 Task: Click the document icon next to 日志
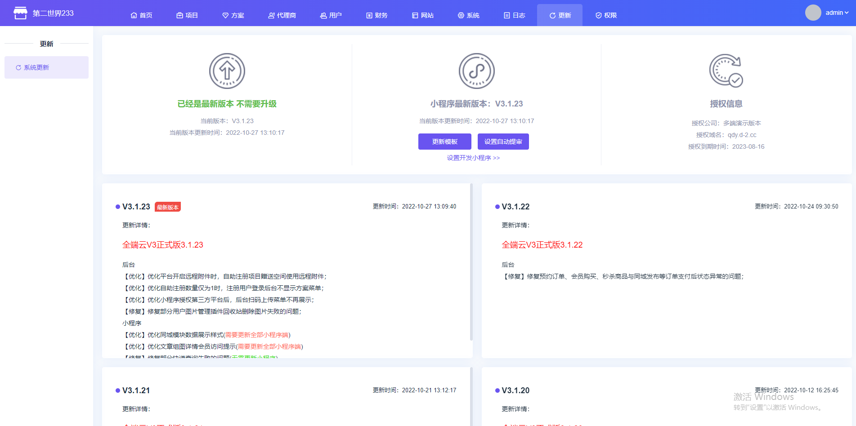click(x=507, y=15)
